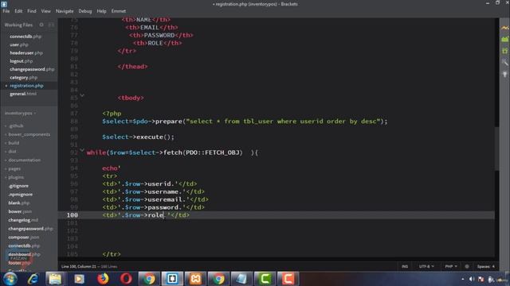
Task: Open the inventorypos project dropdown
Action: 20,113
